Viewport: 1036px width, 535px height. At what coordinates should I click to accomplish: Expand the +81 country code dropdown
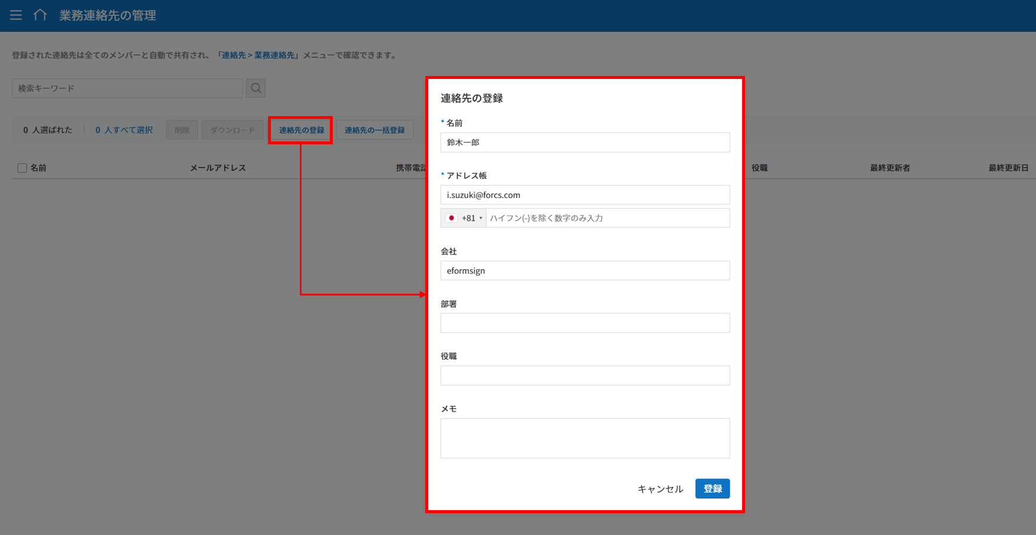pyautogui.click(x=472, y=218)
